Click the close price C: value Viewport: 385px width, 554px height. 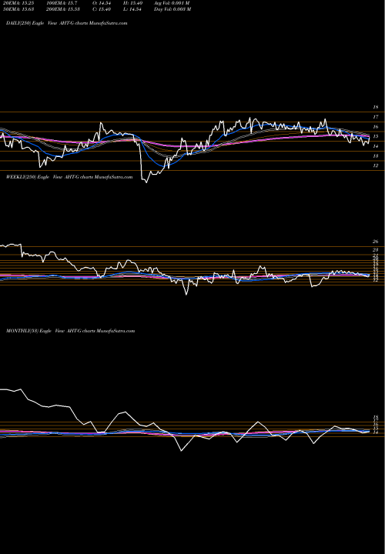pos(102,9)
